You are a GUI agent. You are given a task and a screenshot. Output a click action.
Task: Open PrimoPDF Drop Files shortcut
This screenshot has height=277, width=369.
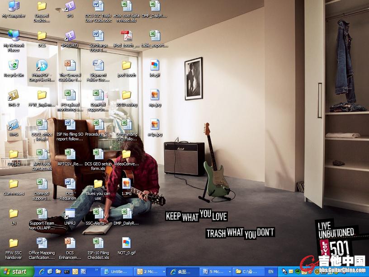tap(42, 66)
